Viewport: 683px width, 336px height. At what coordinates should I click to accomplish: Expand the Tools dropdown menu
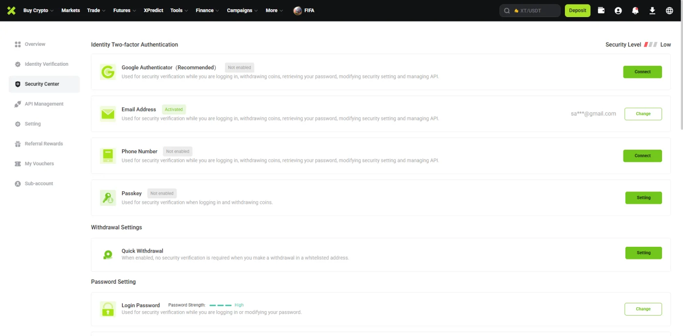click(x=179, y=10)
